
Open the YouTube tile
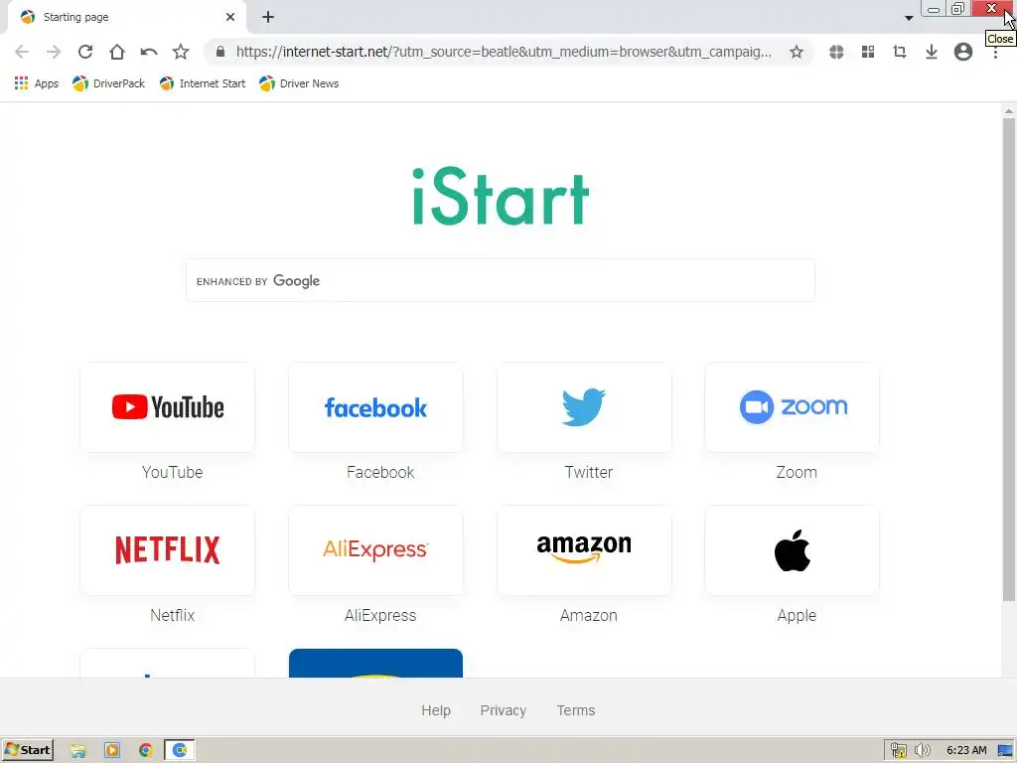pos(167,407)
